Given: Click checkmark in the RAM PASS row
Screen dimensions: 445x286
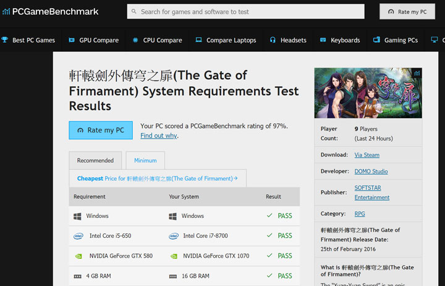Looking at the screenshot, I should coord(269,275).
